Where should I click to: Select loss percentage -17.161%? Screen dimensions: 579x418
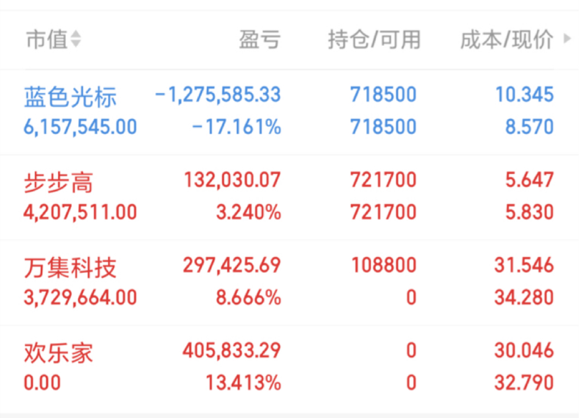point(237,127)
